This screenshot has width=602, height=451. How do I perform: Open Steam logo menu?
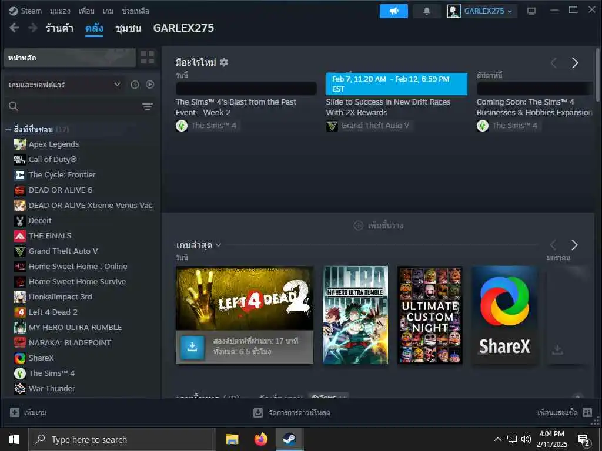(25, 11)
